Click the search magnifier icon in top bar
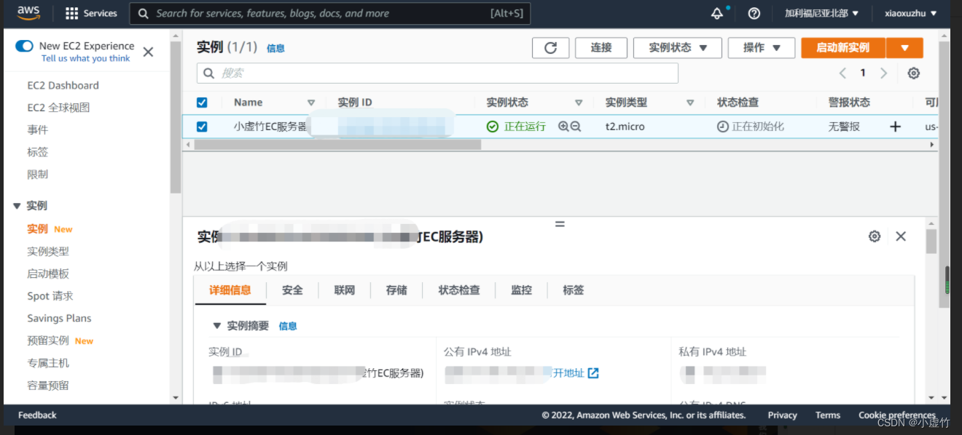Screen dimensions: 962x435 click(143, 13)
